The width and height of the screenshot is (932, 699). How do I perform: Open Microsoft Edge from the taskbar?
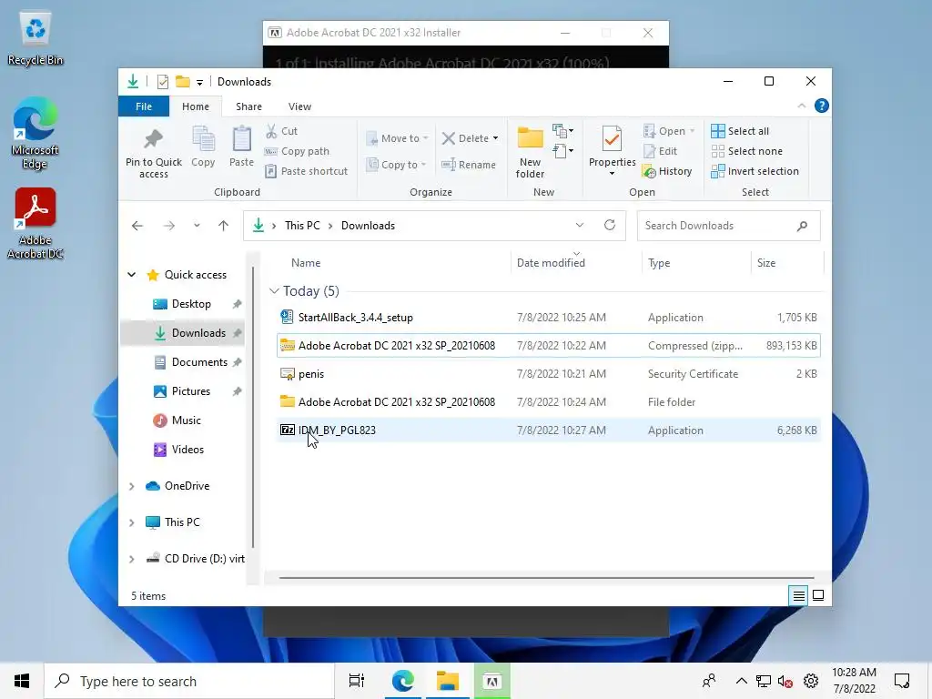pyautogui.click(x=403, y=681)
